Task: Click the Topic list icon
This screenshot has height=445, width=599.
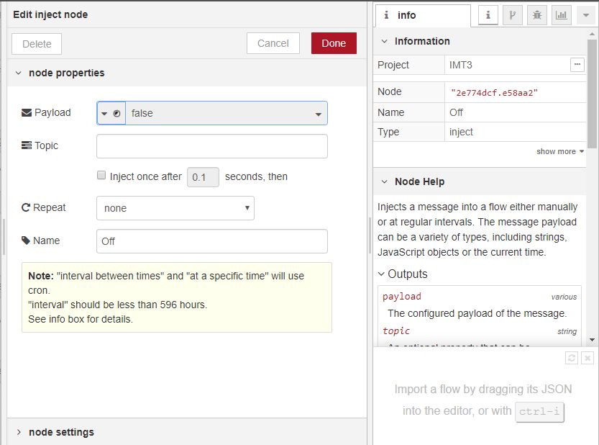Action: tap(27, 145)
